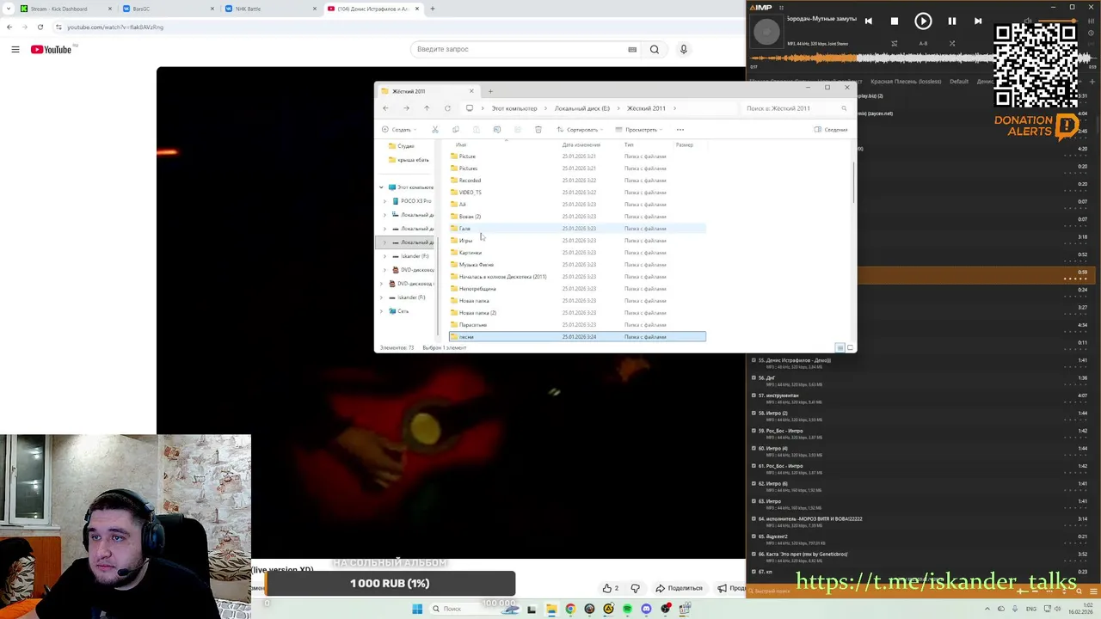
Task: Open the Просмотреть dropdown
Action: coord(639,130)
